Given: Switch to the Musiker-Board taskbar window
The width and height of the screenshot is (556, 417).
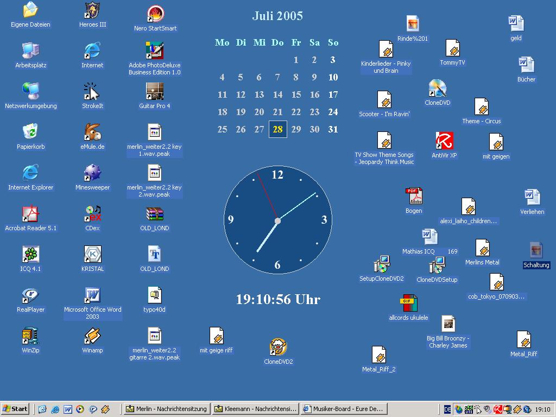Looking at the screenshot, I should [x=344, y=409].
